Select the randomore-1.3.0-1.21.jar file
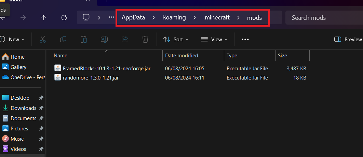Image resolution: width=363 pixels, height=157 pixels. pos(91,78)
